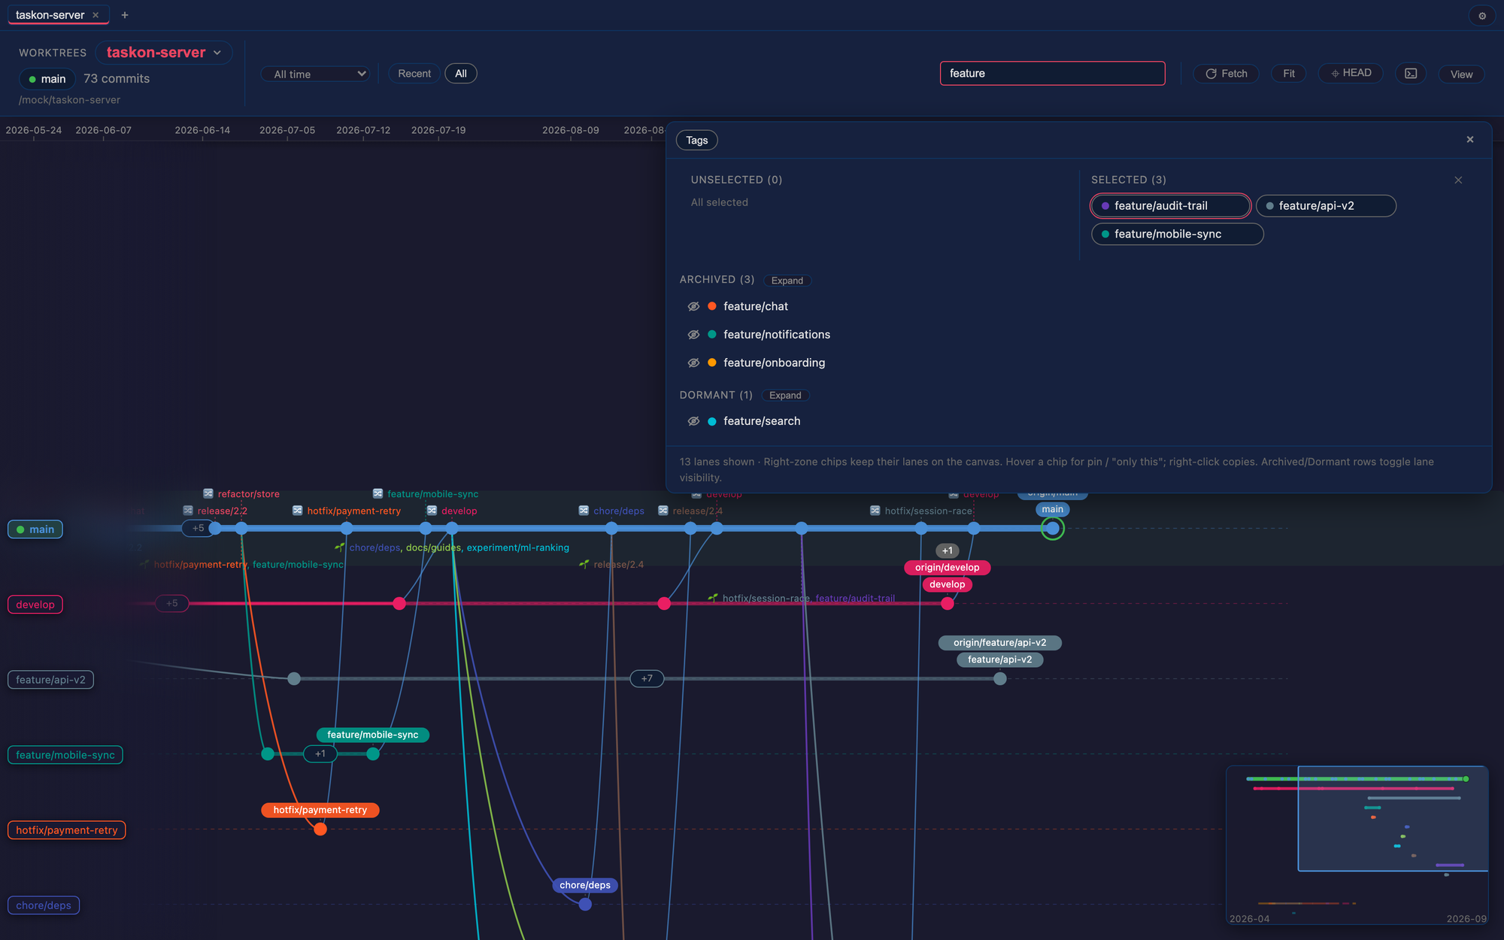Open the terminal panel icon
The width and height of the screenshot is (1504, 940).
tap(1411, 74)
